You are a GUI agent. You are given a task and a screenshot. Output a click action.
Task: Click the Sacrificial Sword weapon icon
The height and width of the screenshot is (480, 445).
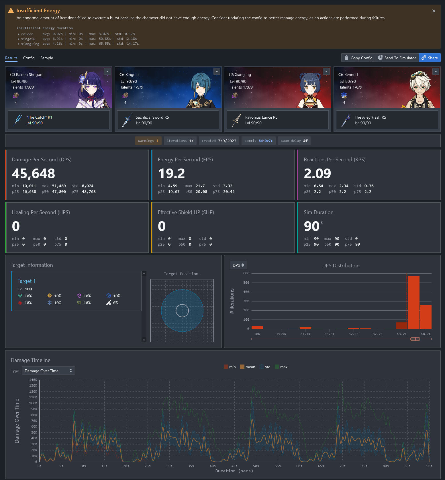[x=127, y=120]
